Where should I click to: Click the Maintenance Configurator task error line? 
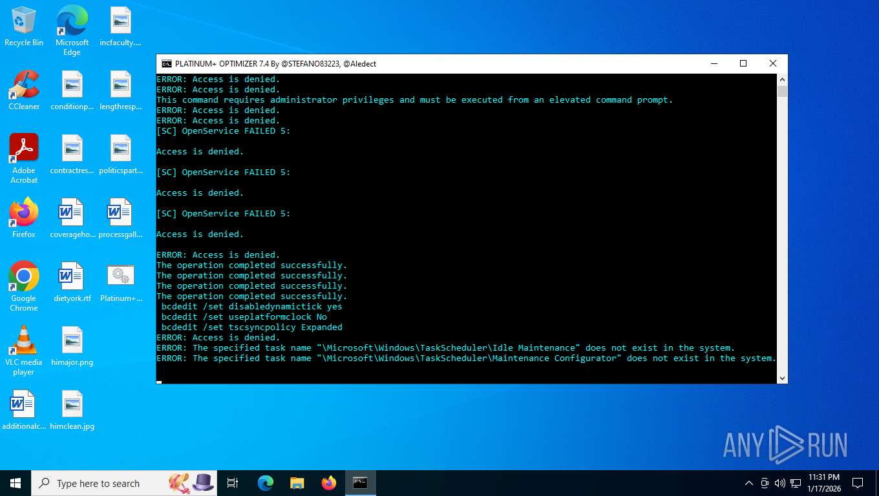click(x=466, y=358)
